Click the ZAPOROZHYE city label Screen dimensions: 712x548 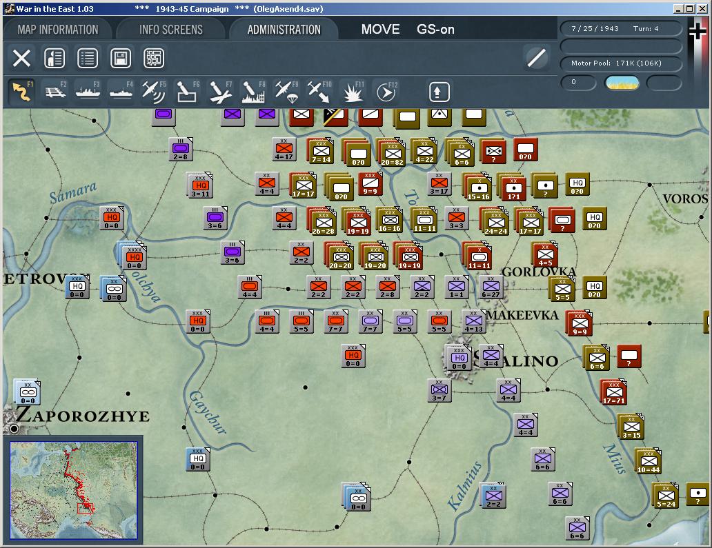point(82,415)
